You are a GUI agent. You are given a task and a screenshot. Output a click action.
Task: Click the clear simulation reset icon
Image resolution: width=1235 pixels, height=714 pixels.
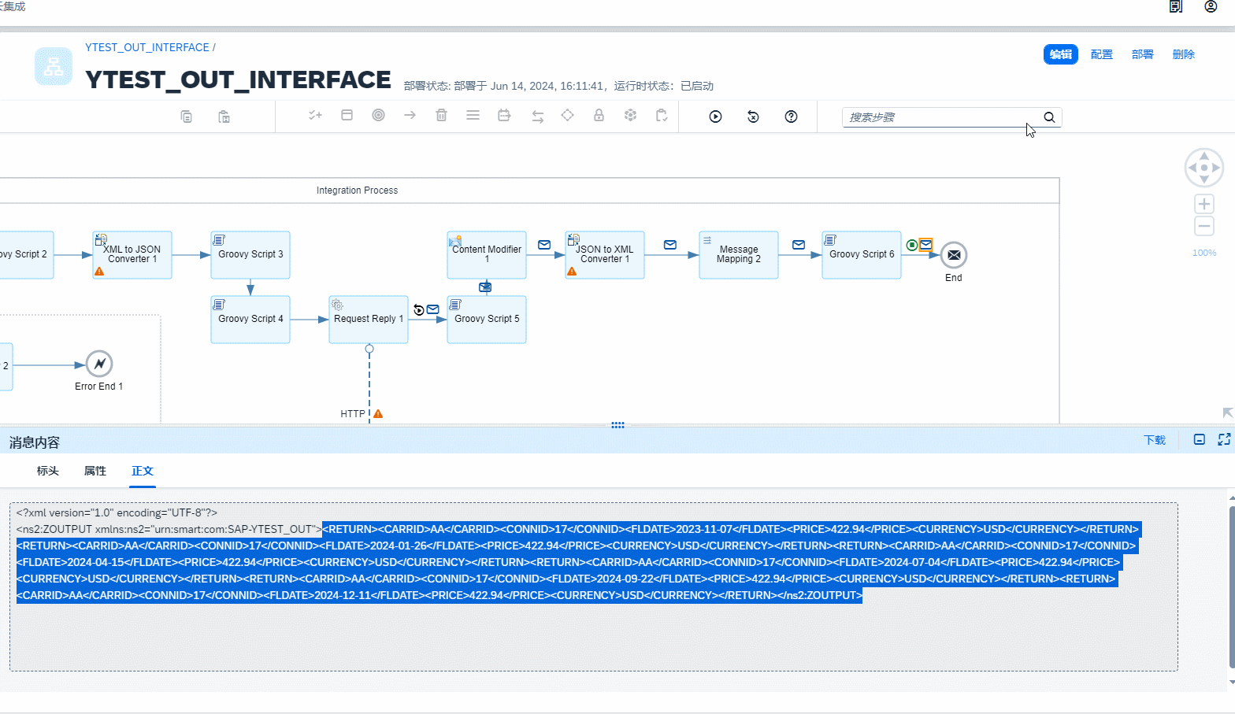(753, 117)
